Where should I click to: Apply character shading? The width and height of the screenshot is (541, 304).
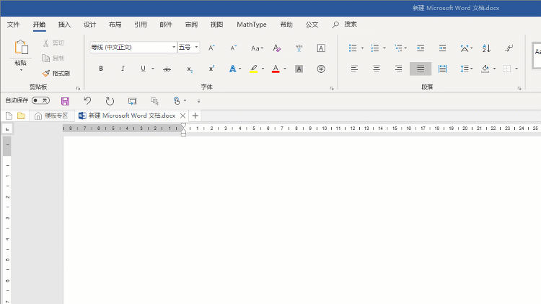[x=299, y=69]
